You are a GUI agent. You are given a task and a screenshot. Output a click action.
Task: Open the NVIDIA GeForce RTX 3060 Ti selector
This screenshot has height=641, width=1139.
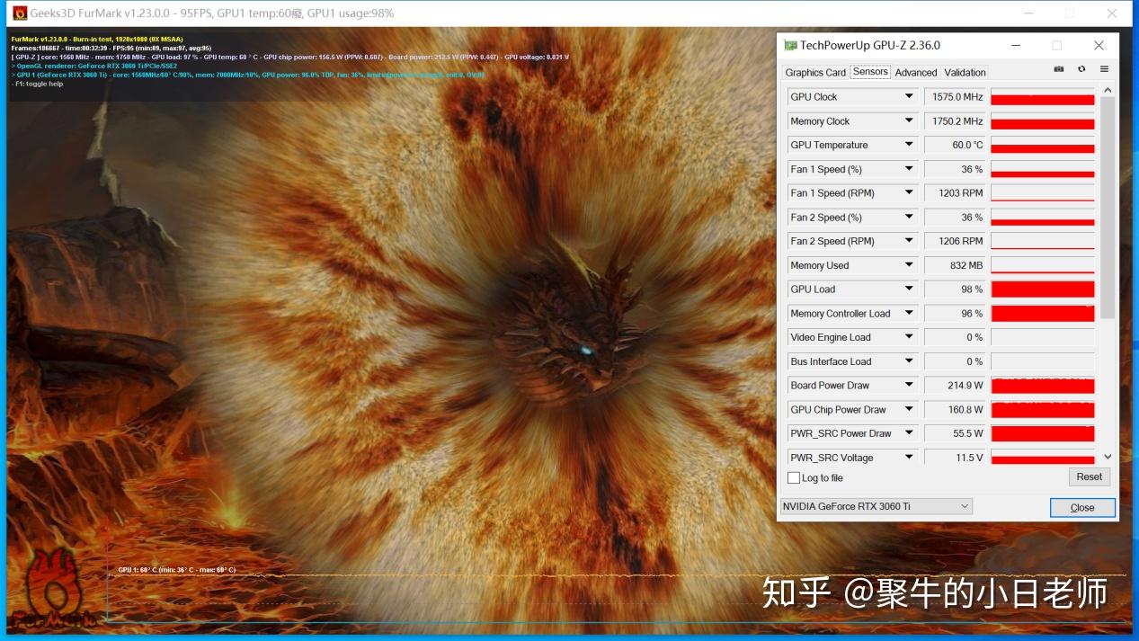point(876,506)
